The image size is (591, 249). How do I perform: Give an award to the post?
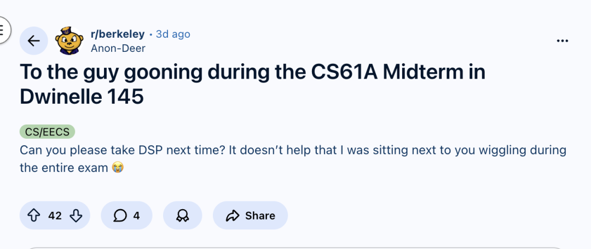click(x=182, y=216)
